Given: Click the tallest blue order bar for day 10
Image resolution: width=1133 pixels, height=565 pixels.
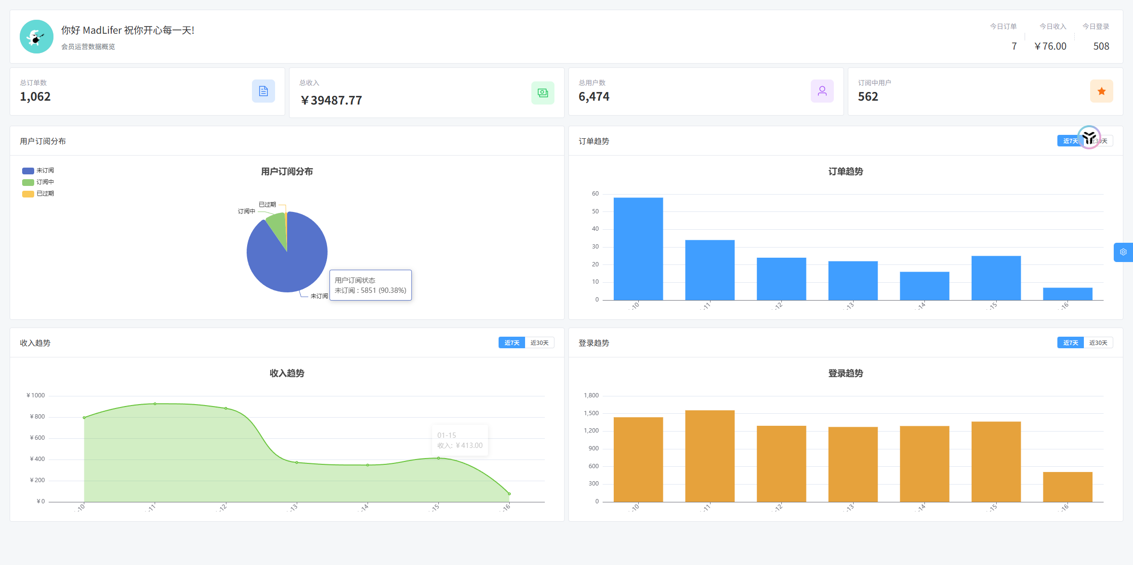Looking at the screenshot, I should tap(638, 249).
